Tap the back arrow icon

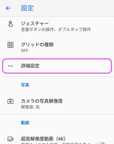point(8,8)
